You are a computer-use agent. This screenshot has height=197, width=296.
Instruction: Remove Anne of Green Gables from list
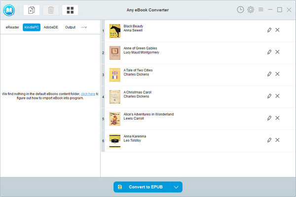(x=277, y=52)
